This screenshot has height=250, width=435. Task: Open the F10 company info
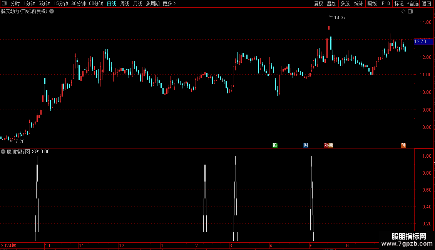[386, 3]
